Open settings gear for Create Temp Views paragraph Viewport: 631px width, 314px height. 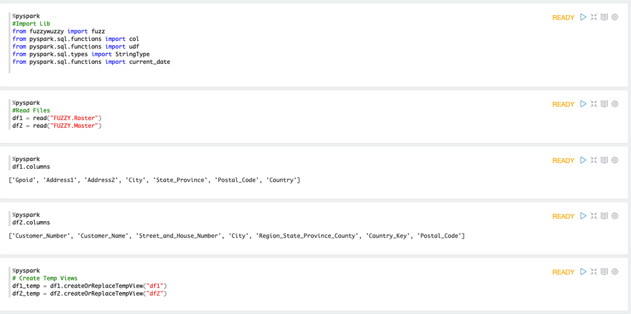point(615,272)
